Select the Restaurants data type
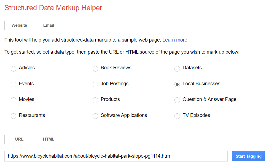The width and height of the screenshot is (269, 167). (14, 116)
